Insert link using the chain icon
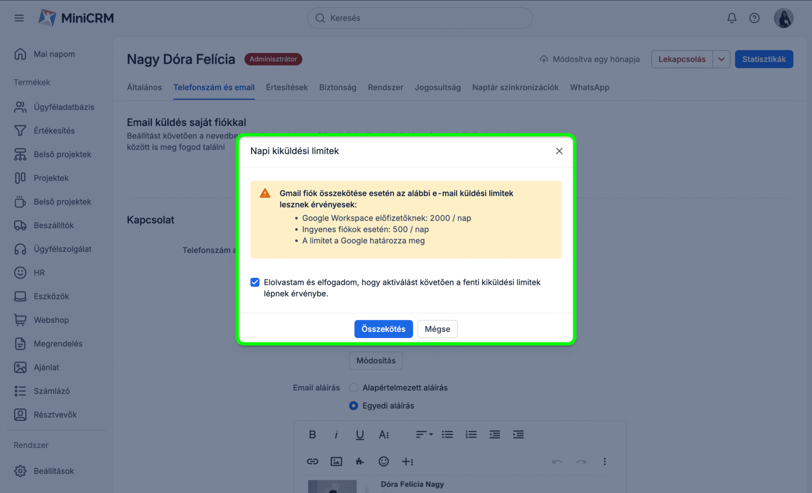Viewport: 812px width, 493px height. pos(312,461)
